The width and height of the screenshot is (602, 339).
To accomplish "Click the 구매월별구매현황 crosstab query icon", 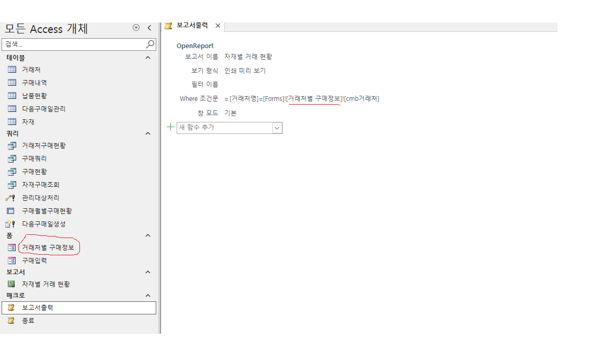I will 10,211.
